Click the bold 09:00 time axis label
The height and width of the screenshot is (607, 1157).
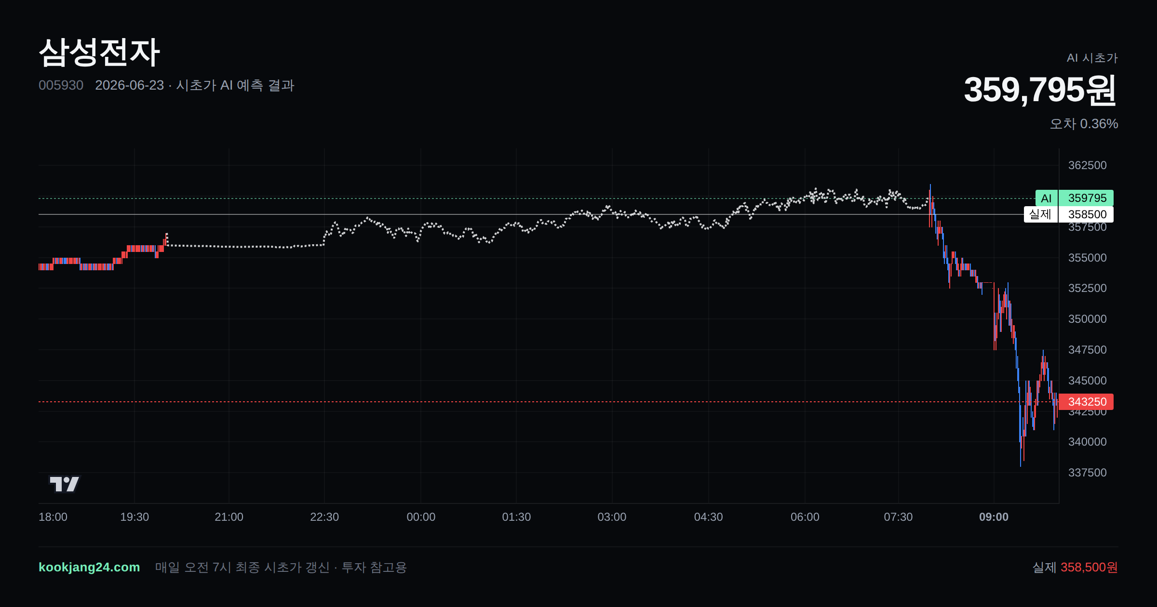pos(994,517)
